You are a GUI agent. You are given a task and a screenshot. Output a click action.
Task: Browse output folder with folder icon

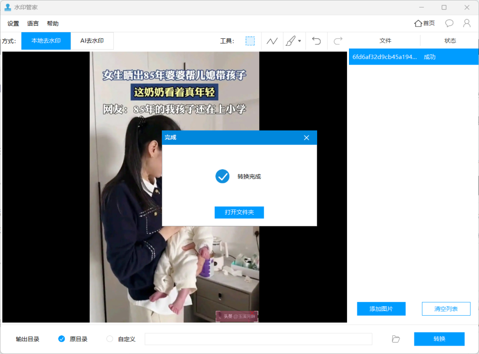coord(396,339)
